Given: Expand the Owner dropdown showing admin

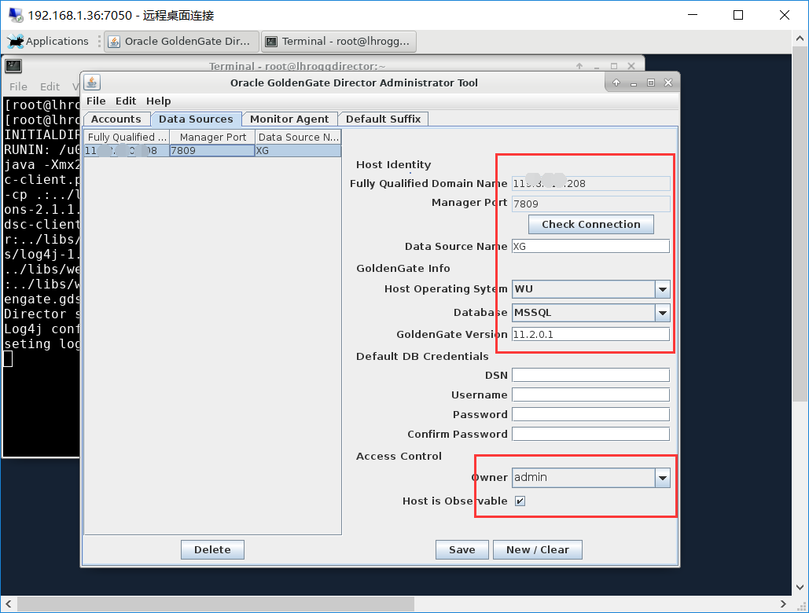Looking at the screenshot, I should 663,478.
